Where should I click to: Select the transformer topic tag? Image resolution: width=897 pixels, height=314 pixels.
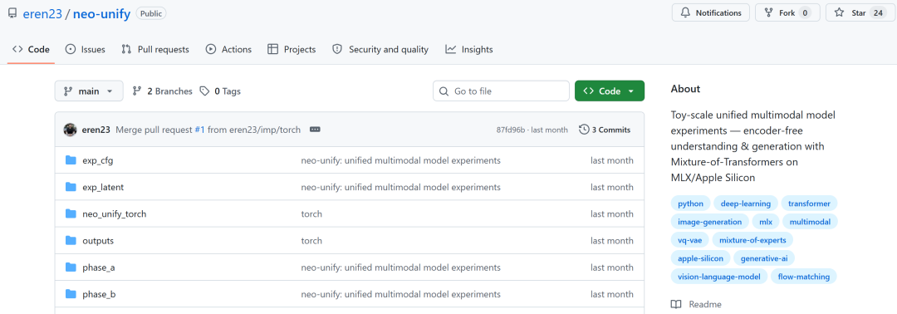pos(809,203)
